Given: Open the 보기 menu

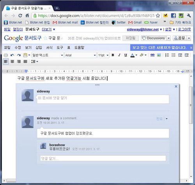Looking at the screenshot, I should (28, 48).
